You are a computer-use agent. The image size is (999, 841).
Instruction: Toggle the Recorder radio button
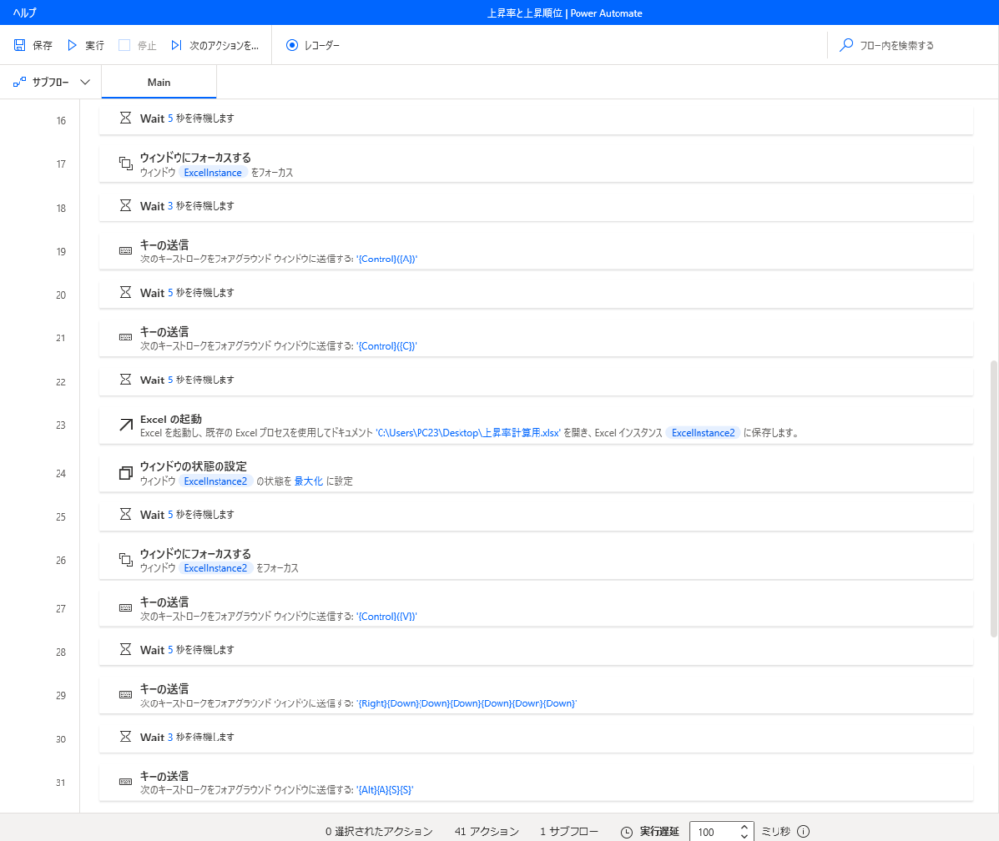(292, 45)
